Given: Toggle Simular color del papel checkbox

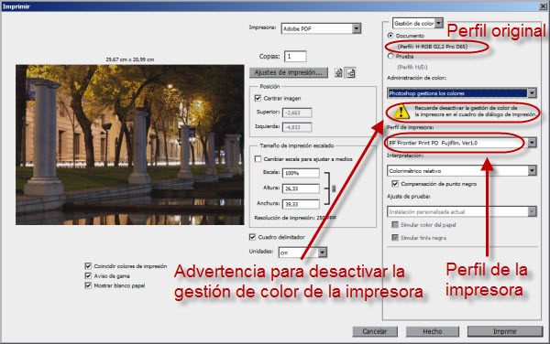Looking at the screenshot, I should coord(395,224).
